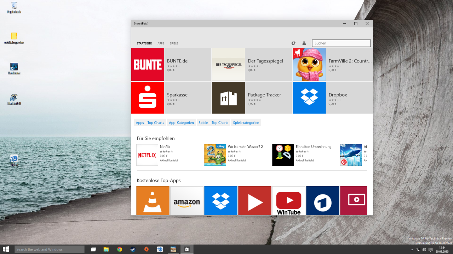453x254 pixels.
Task: Open the Netflix recommended app icon
Action: click(147, 155)
